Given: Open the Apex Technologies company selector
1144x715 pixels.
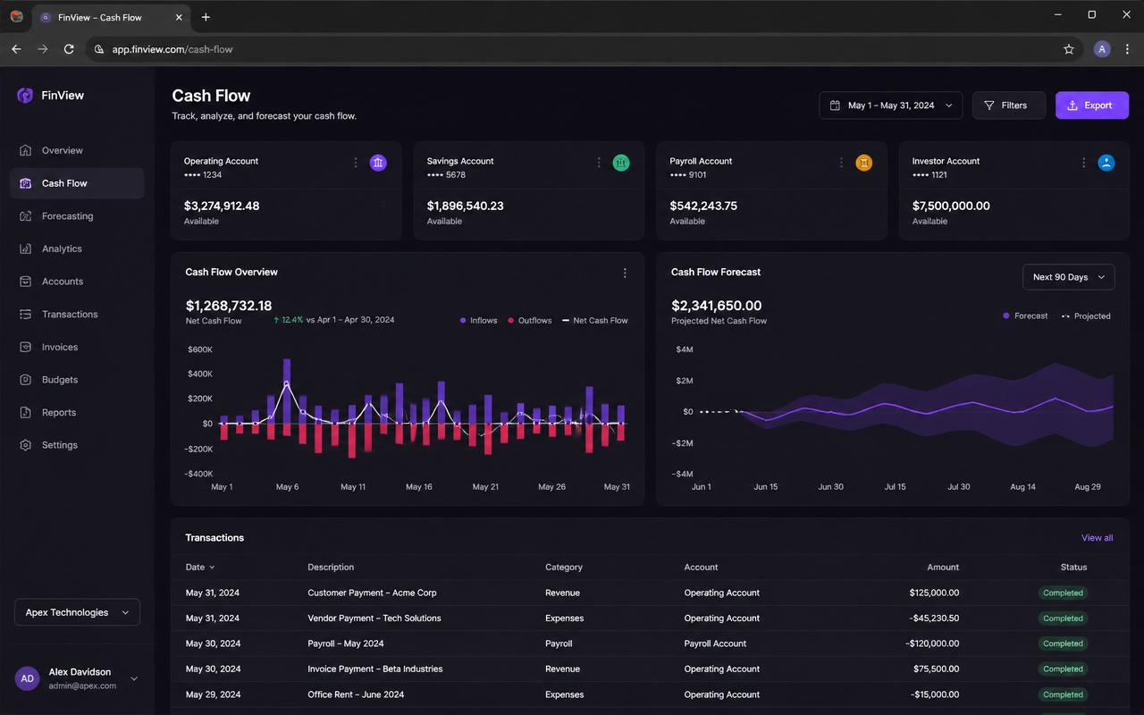Looking at the screenshot, I should click(x=78, y=612).
